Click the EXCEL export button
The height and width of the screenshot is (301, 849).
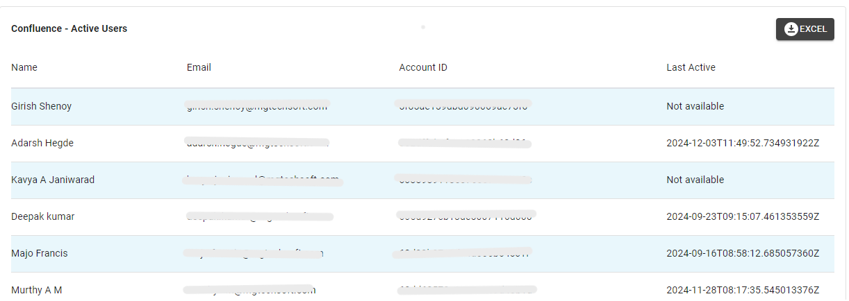pos(805,29)
